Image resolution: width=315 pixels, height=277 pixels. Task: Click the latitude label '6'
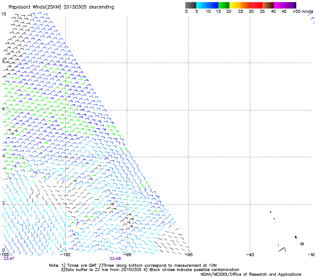point(3,109)
